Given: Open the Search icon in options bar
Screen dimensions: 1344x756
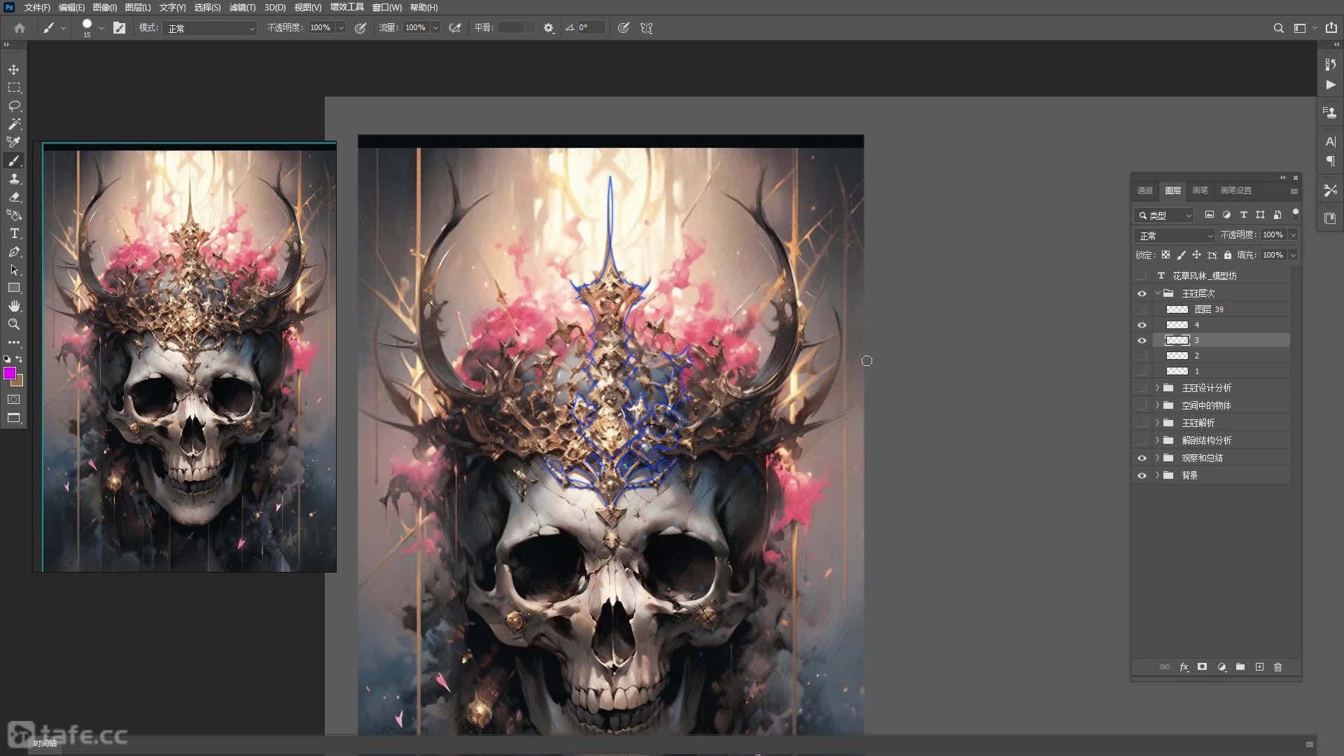Looking at the screenshot, I should (x=1278, y=28).
